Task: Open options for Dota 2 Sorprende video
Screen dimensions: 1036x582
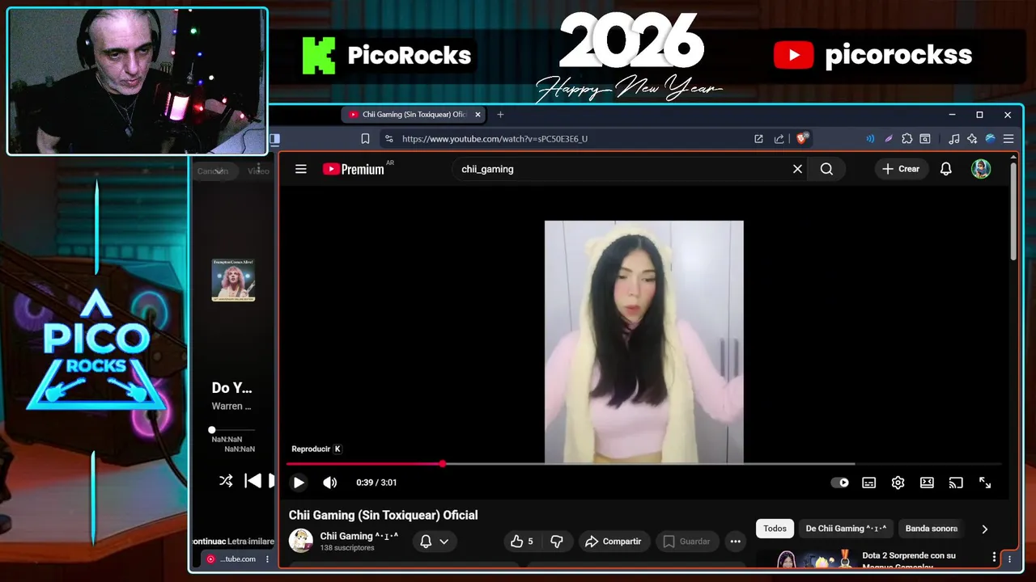Action: [x=994, y=557]
